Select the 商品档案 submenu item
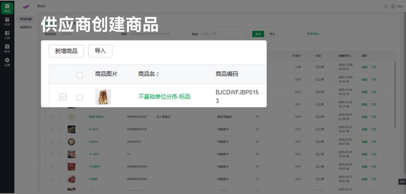406x194 pixels. click(26, 19)
